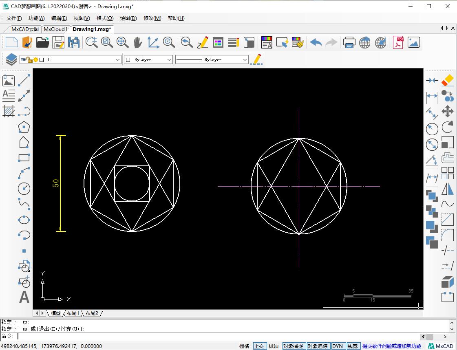
Task: Expand the ByLayer linetype dropdown
Action: [x=245, y=59]
